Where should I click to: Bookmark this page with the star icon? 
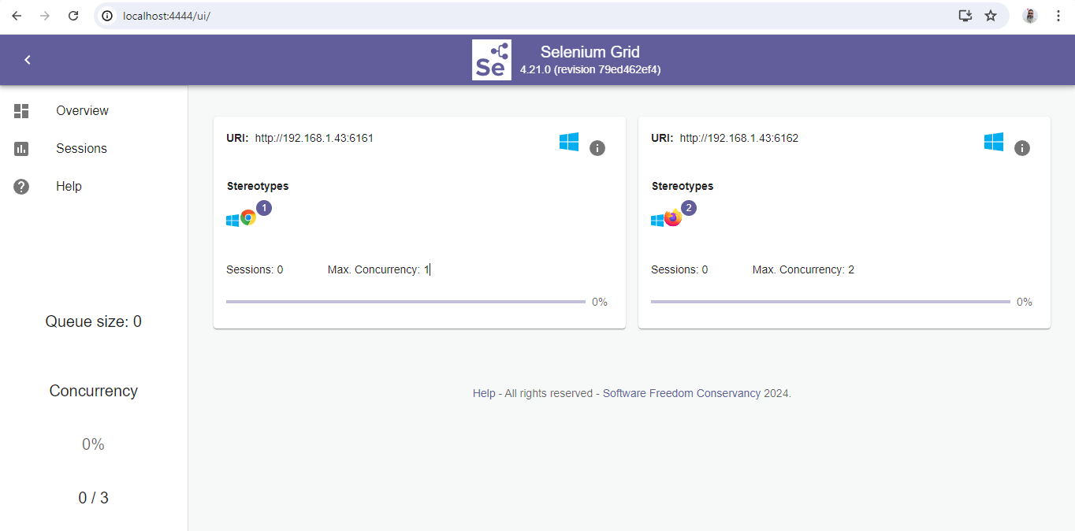coord(991,16)
